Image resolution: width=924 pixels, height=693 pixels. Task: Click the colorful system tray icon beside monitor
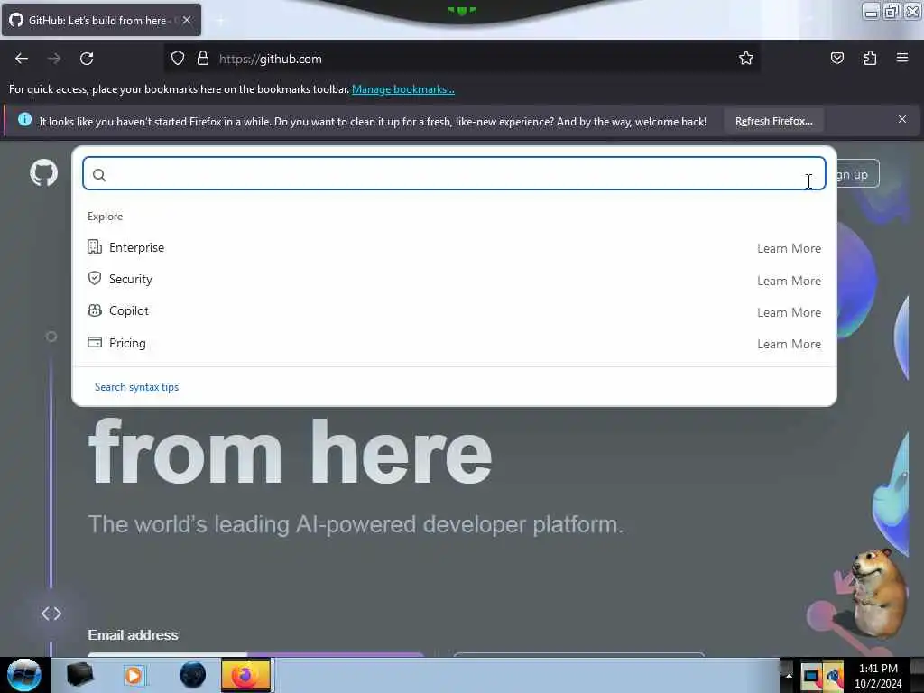click(x=834, y=675)
